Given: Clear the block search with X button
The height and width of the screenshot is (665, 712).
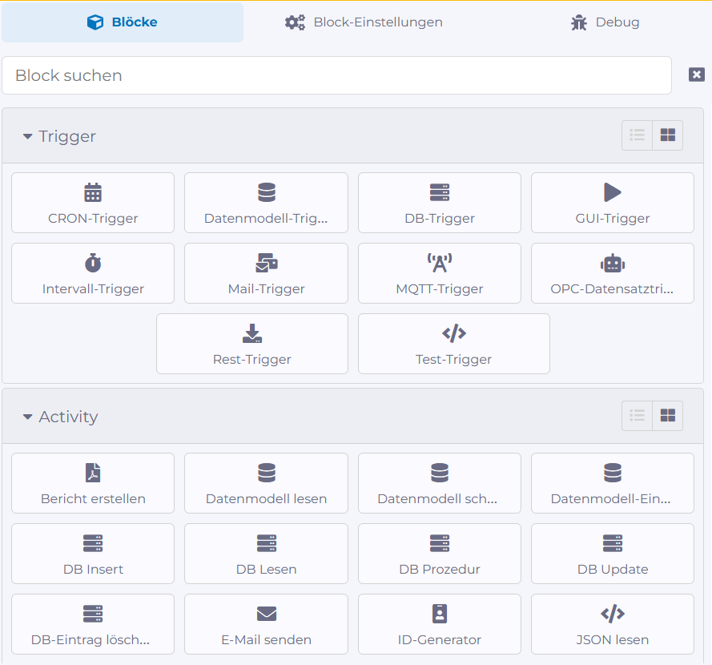Looking at the screenshot, I should pyautogui.click(x=696, y=75).
